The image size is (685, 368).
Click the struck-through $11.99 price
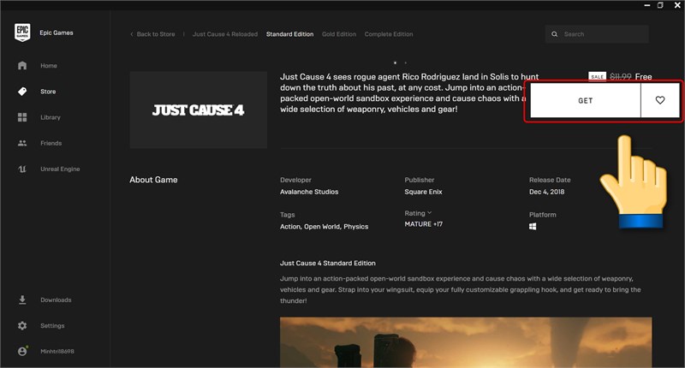coord(620,77)
